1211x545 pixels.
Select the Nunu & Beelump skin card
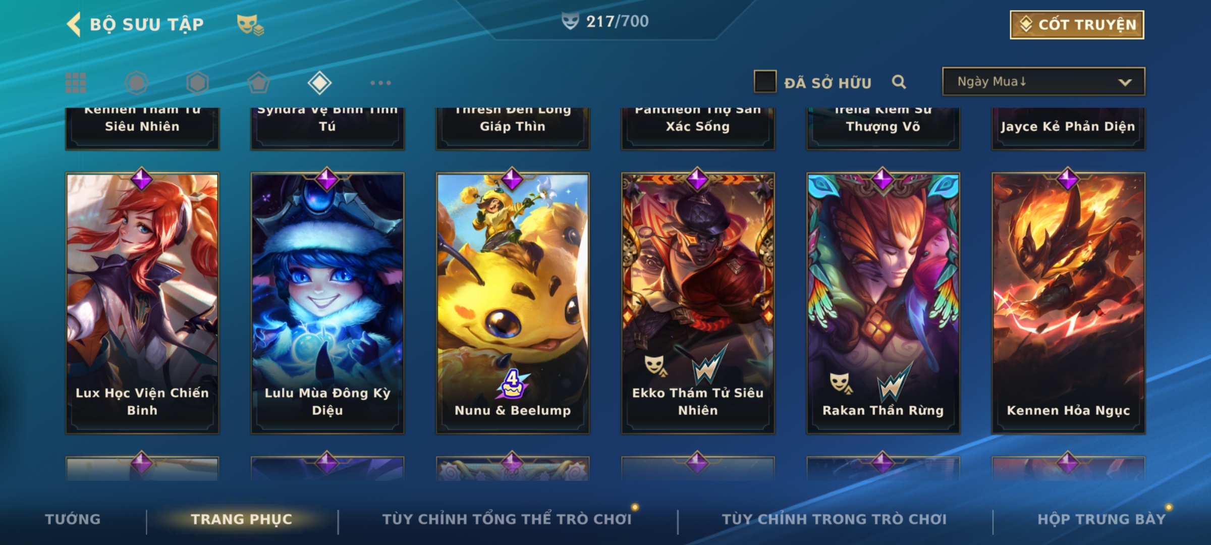point(513,303)
